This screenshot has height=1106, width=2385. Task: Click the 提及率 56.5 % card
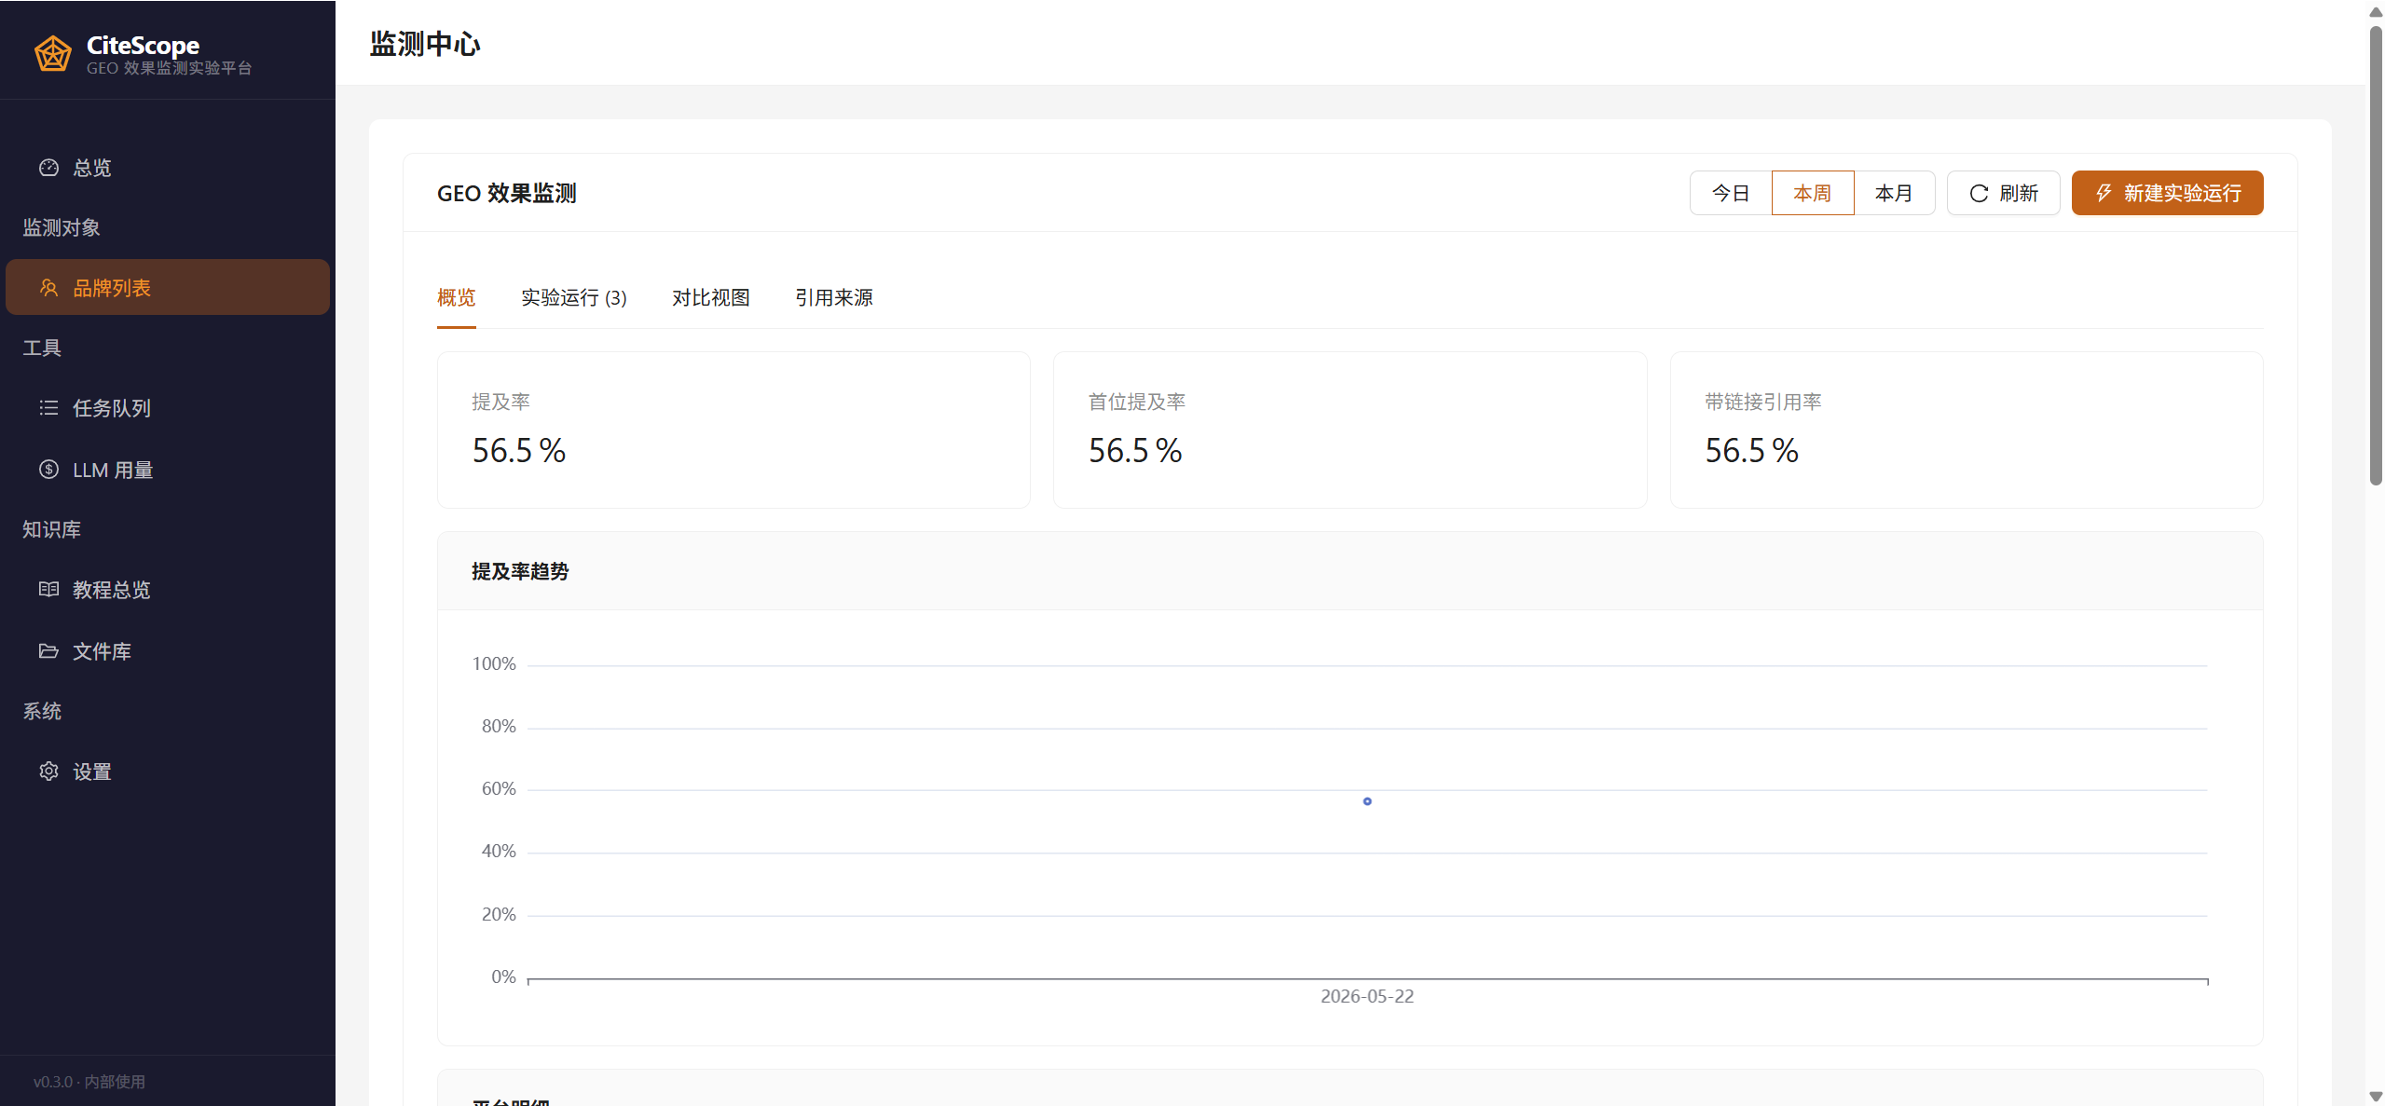pyautogui.click(x=733, y=430)
